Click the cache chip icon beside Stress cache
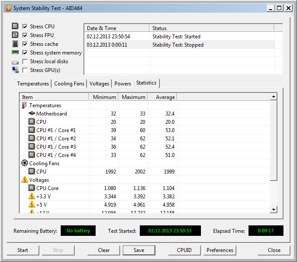 coord(15,44)
